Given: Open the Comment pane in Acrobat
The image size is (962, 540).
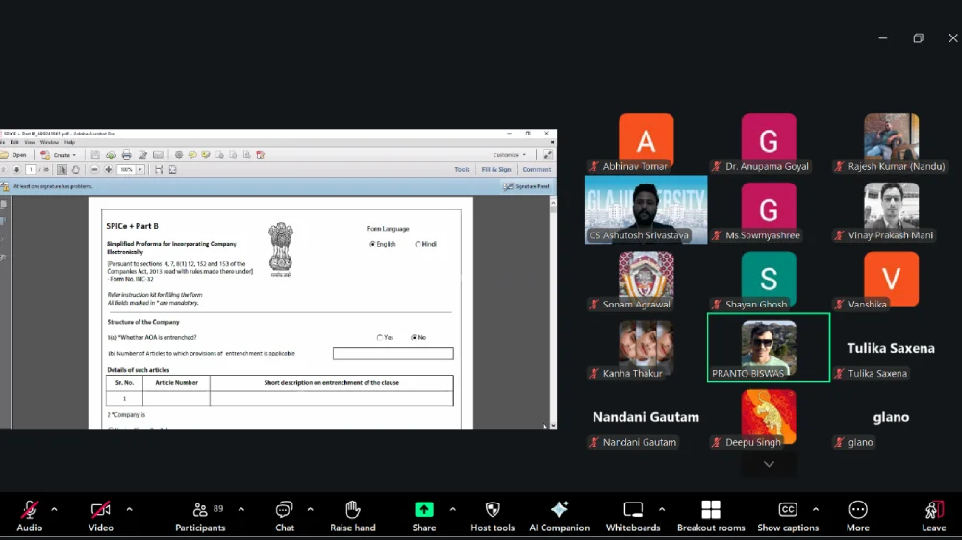Looking at the screenshot, I should tap(537, 169).
